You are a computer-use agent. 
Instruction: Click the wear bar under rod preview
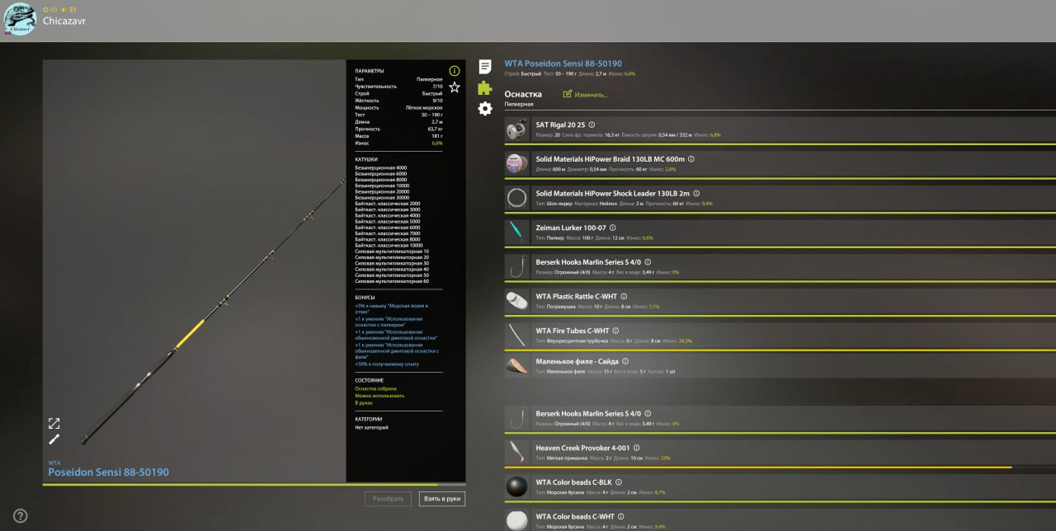point(254,484)
